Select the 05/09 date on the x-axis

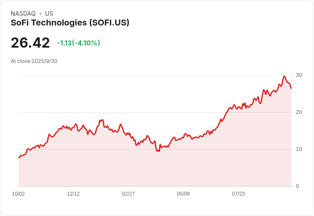point(183,194)
